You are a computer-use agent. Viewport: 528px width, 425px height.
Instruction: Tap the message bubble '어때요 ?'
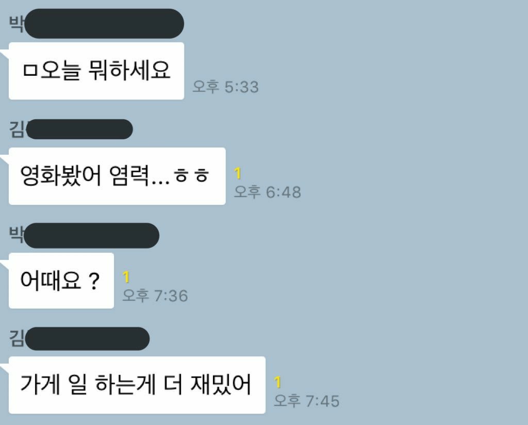pos(61,281)
